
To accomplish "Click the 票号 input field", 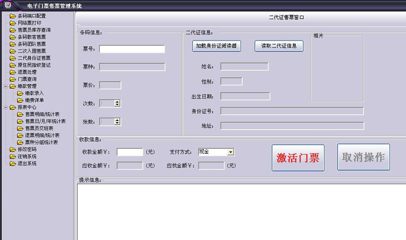I will click(x=132, y=49).
